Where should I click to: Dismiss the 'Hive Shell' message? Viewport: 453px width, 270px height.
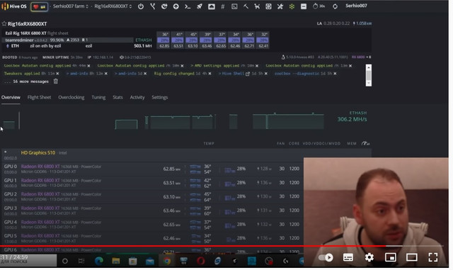[266, 74]
